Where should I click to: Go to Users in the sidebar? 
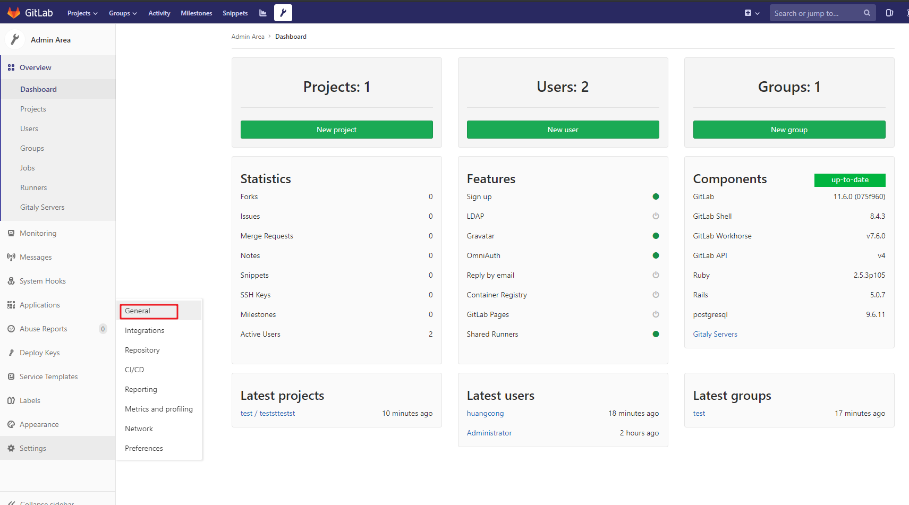[58, 129]
